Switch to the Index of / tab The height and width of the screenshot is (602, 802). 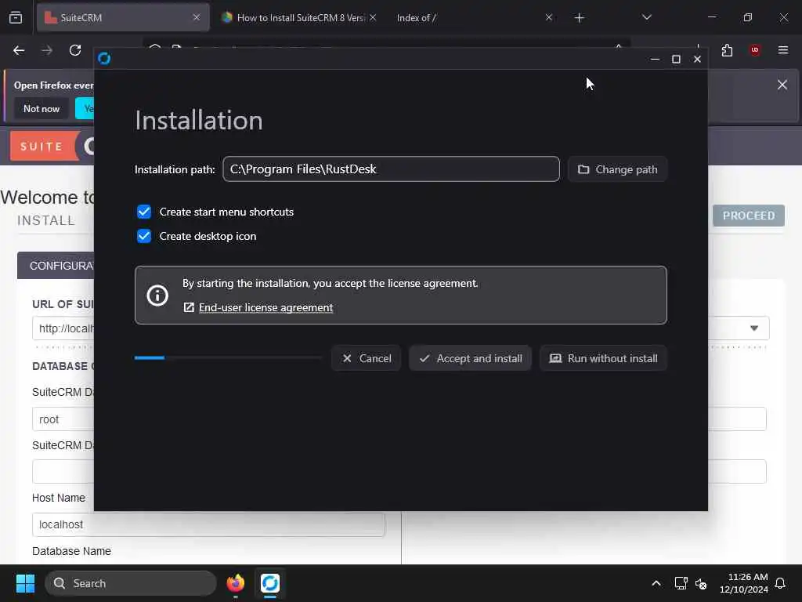coord(474,17)
